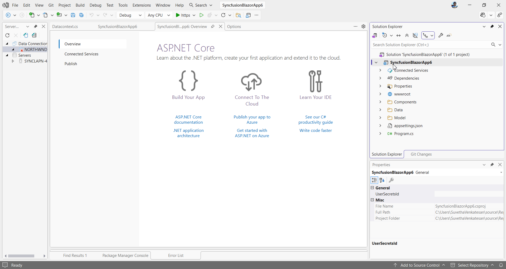Switch to the Git Changes tab
This screenshot has width=506, height=269.
[x=421, y=154]
